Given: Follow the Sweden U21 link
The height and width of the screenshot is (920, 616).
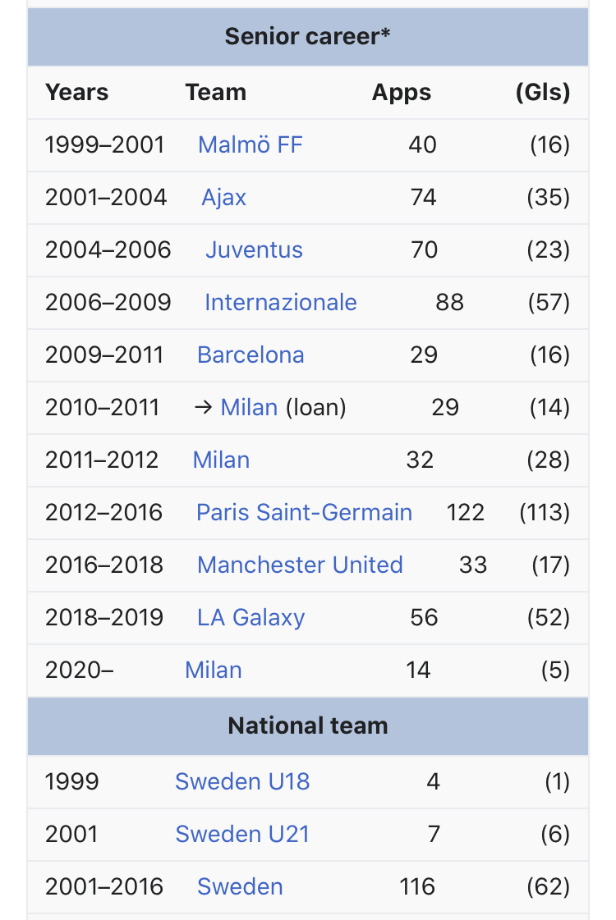Looking at the screenshot, I should tap(242, 834).
